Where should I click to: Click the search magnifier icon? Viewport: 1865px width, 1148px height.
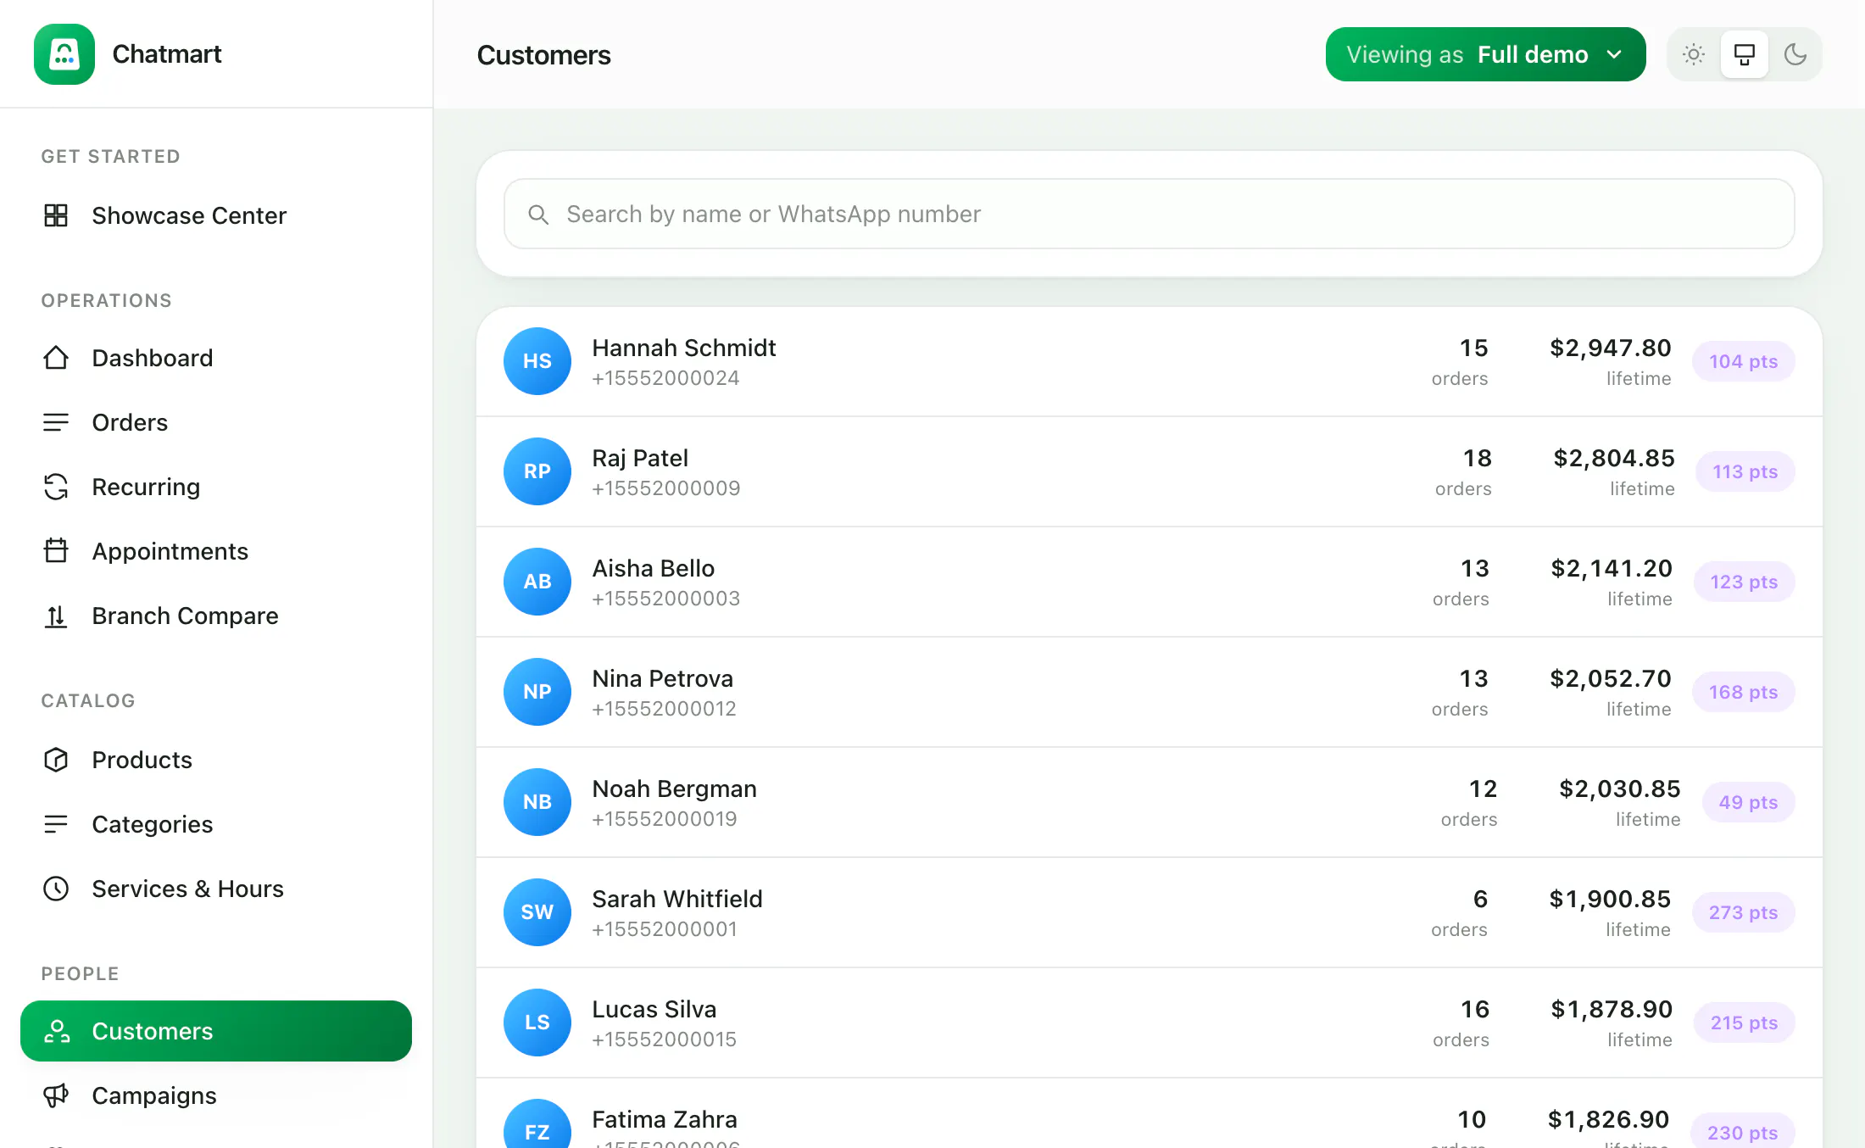coord(538,215)
